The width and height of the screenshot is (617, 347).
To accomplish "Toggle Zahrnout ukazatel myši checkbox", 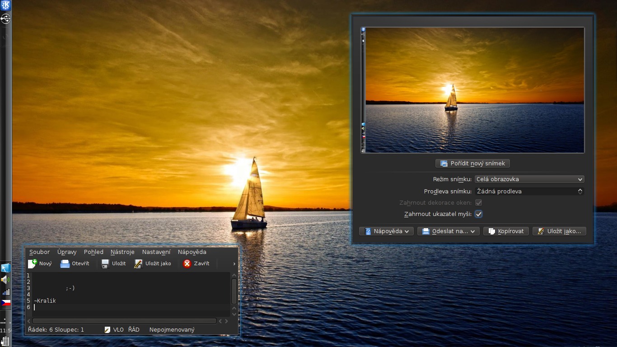I will (x=479, y=214).
